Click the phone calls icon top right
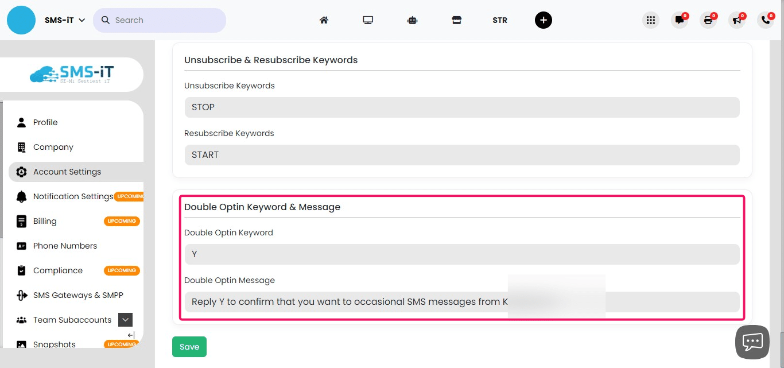The width and height of the screenshot is (784, 368). pyautogui.click(x=765, y=20)
